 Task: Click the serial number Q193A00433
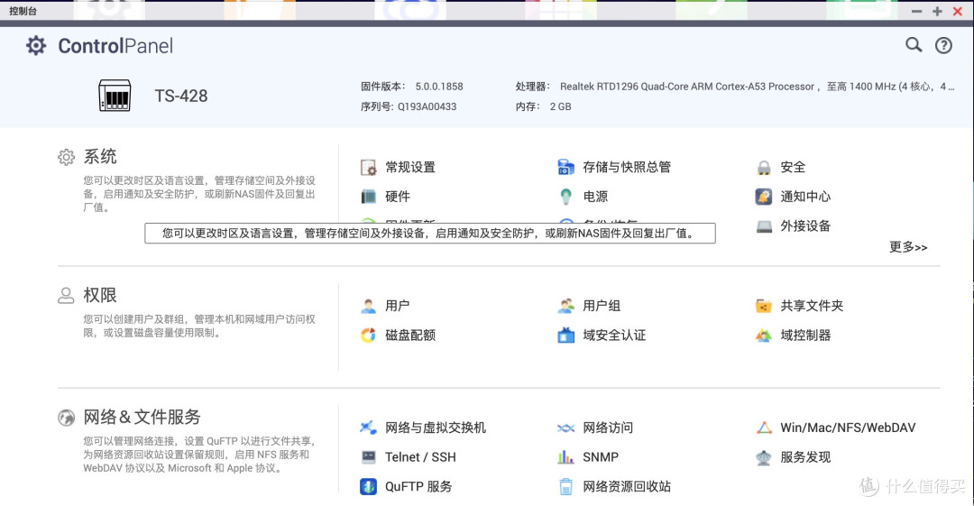tap(427, 106)
